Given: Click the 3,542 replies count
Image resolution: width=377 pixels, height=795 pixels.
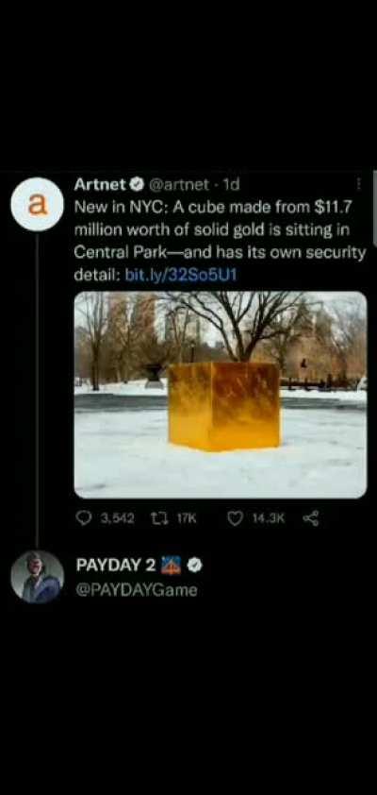Looking at the screenshot, I should pyautogui.click(x=118, y=518).
